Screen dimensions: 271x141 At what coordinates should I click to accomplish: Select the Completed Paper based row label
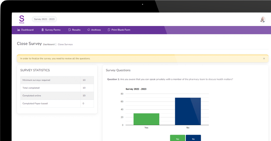coord(35,103)
